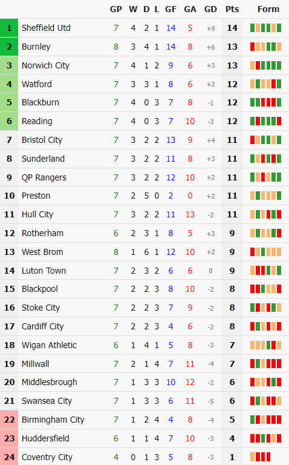Click the Form column header
The height and width of the screenshot is (465, 289).
(268, 9)
